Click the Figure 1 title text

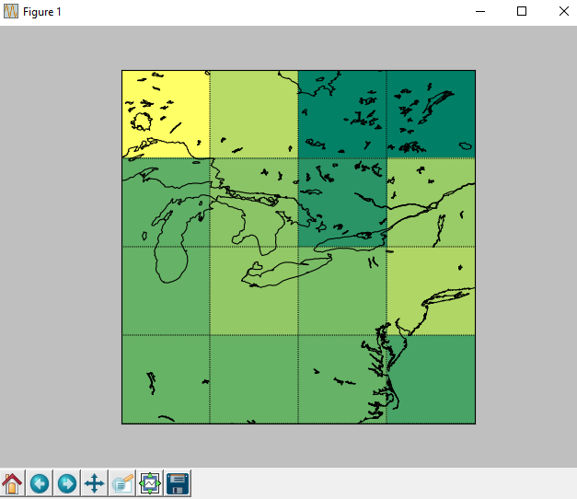[42, 12]
